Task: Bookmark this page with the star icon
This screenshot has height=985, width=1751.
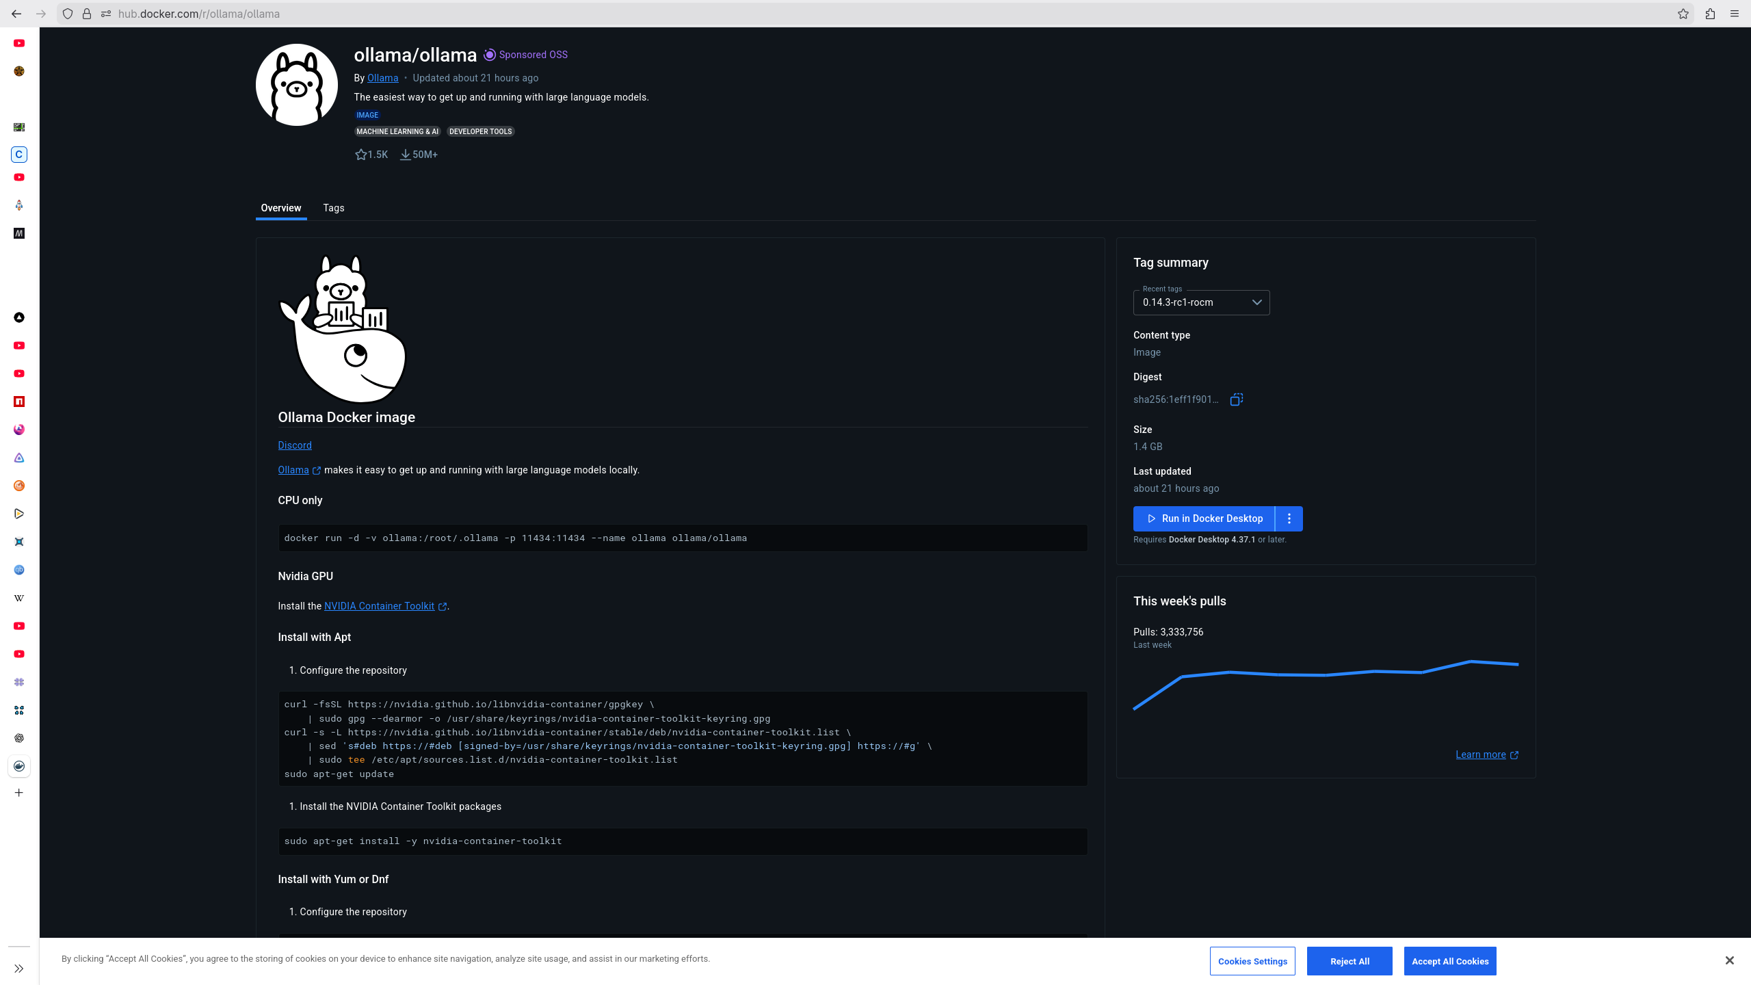Action: pos(1683,14)
